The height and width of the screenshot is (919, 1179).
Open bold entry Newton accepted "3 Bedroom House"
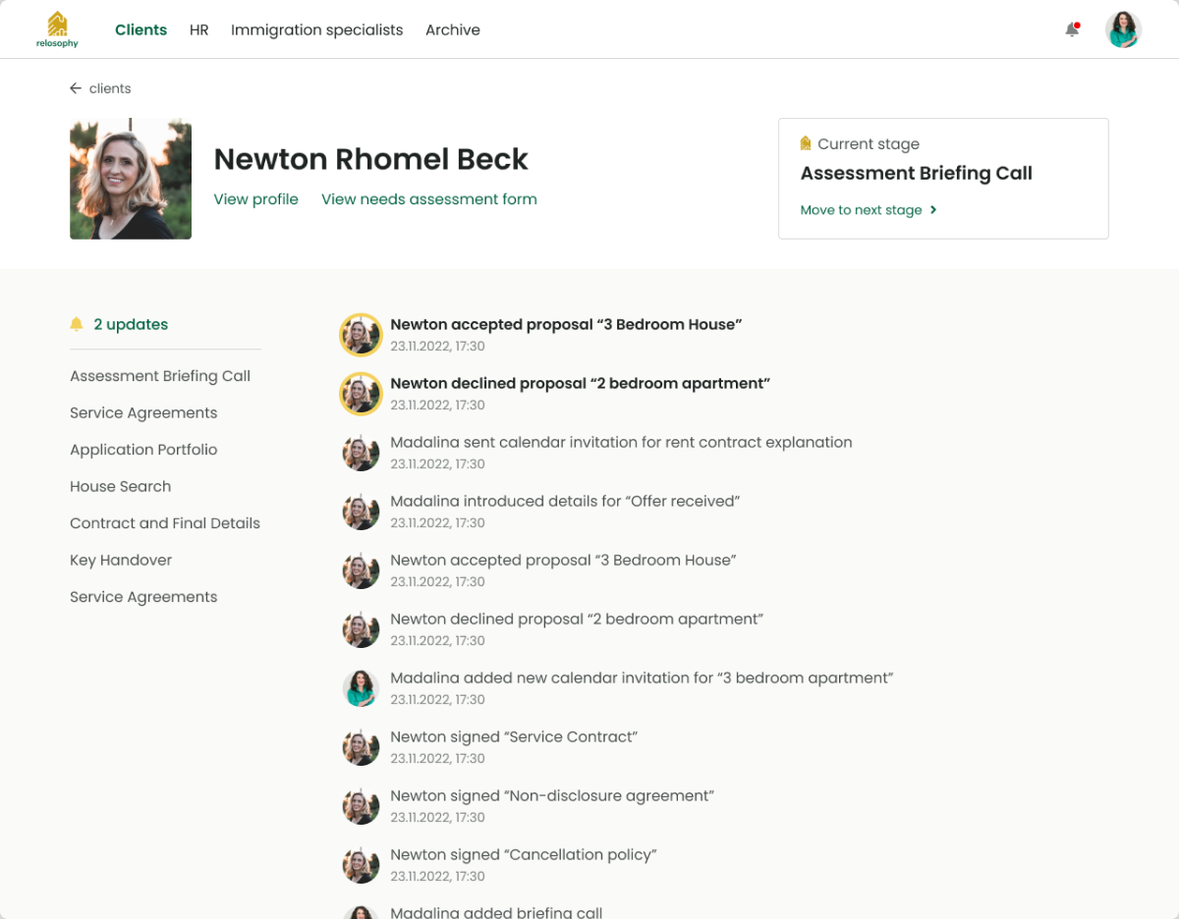pyautogui.click(x=566, y=324)
